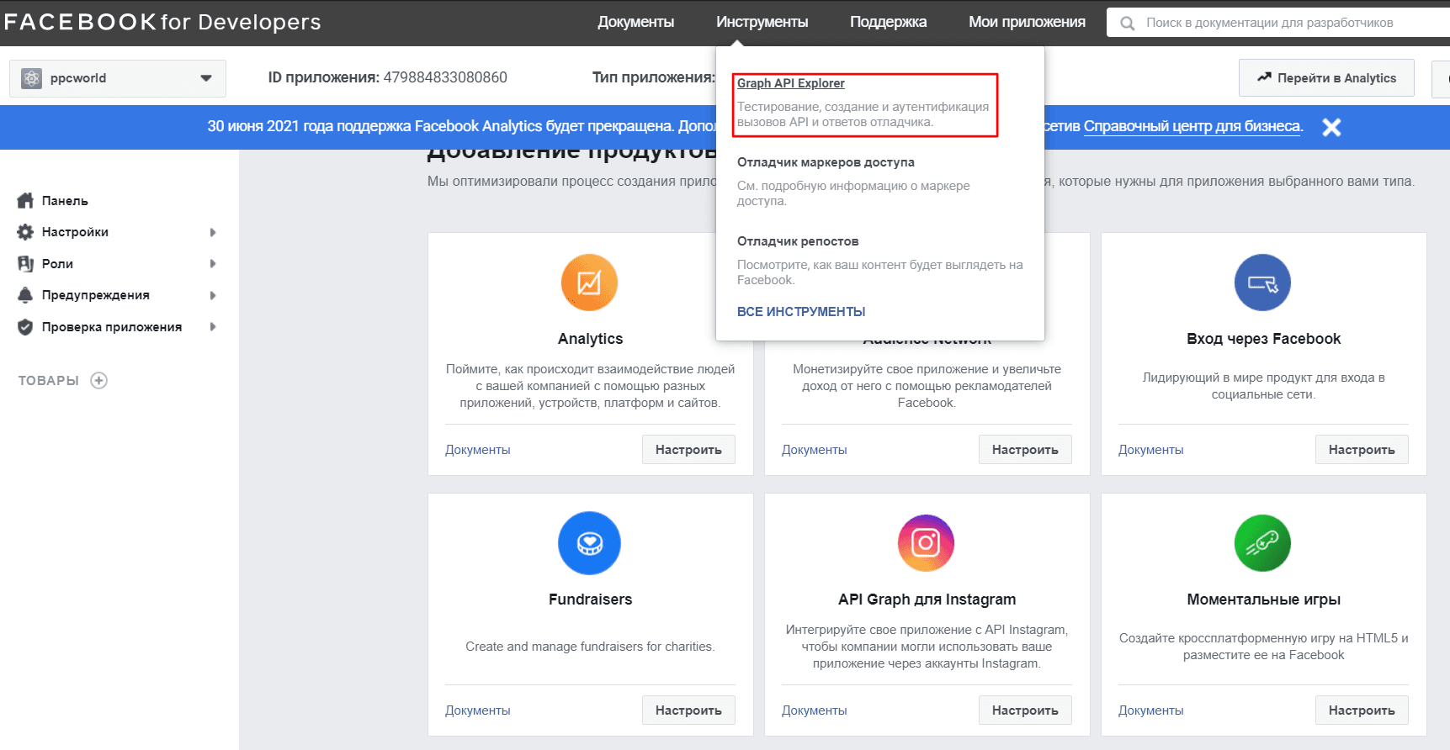The image size is (1450, 750).
Task: Click the search magnifier icon
Action: [1127, 23]
